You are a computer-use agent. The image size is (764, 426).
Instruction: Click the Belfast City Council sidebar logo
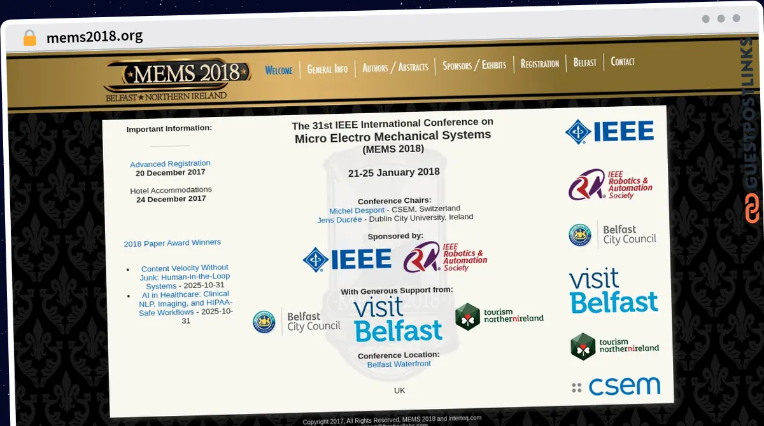click(x=612, y=235)
